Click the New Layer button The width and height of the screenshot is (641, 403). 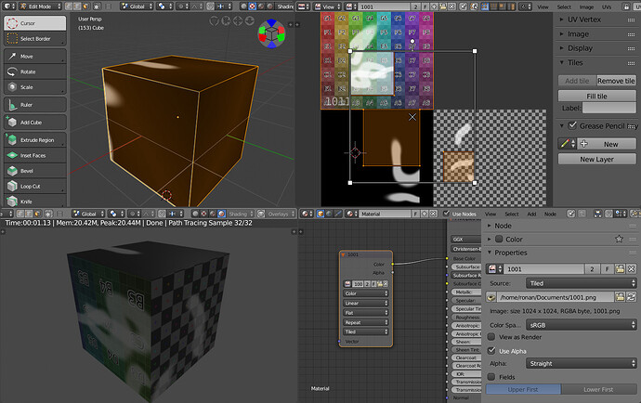[596, 159]
